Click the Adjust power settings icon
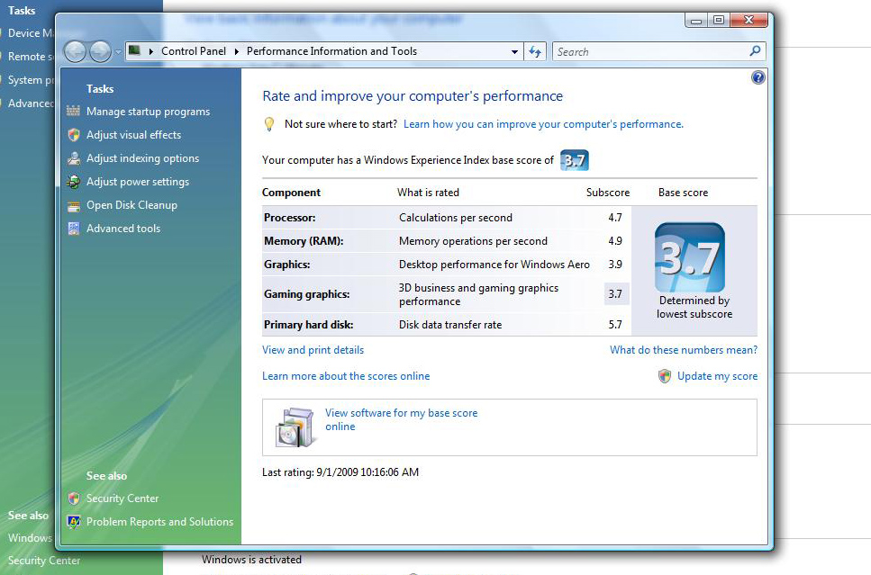This screenshot has width=871, height=575. 73,182
